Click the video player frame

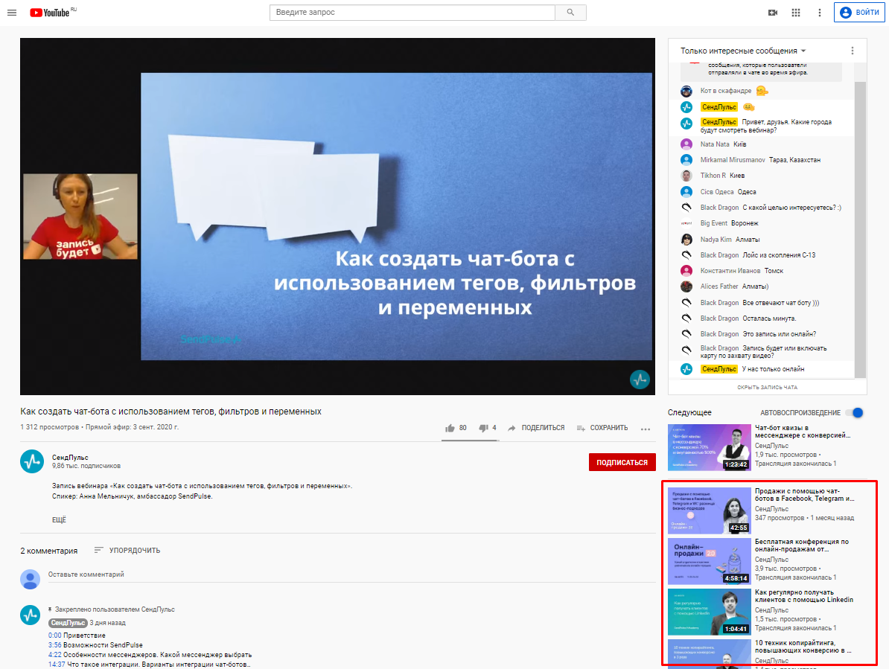[x=337, y=217]
